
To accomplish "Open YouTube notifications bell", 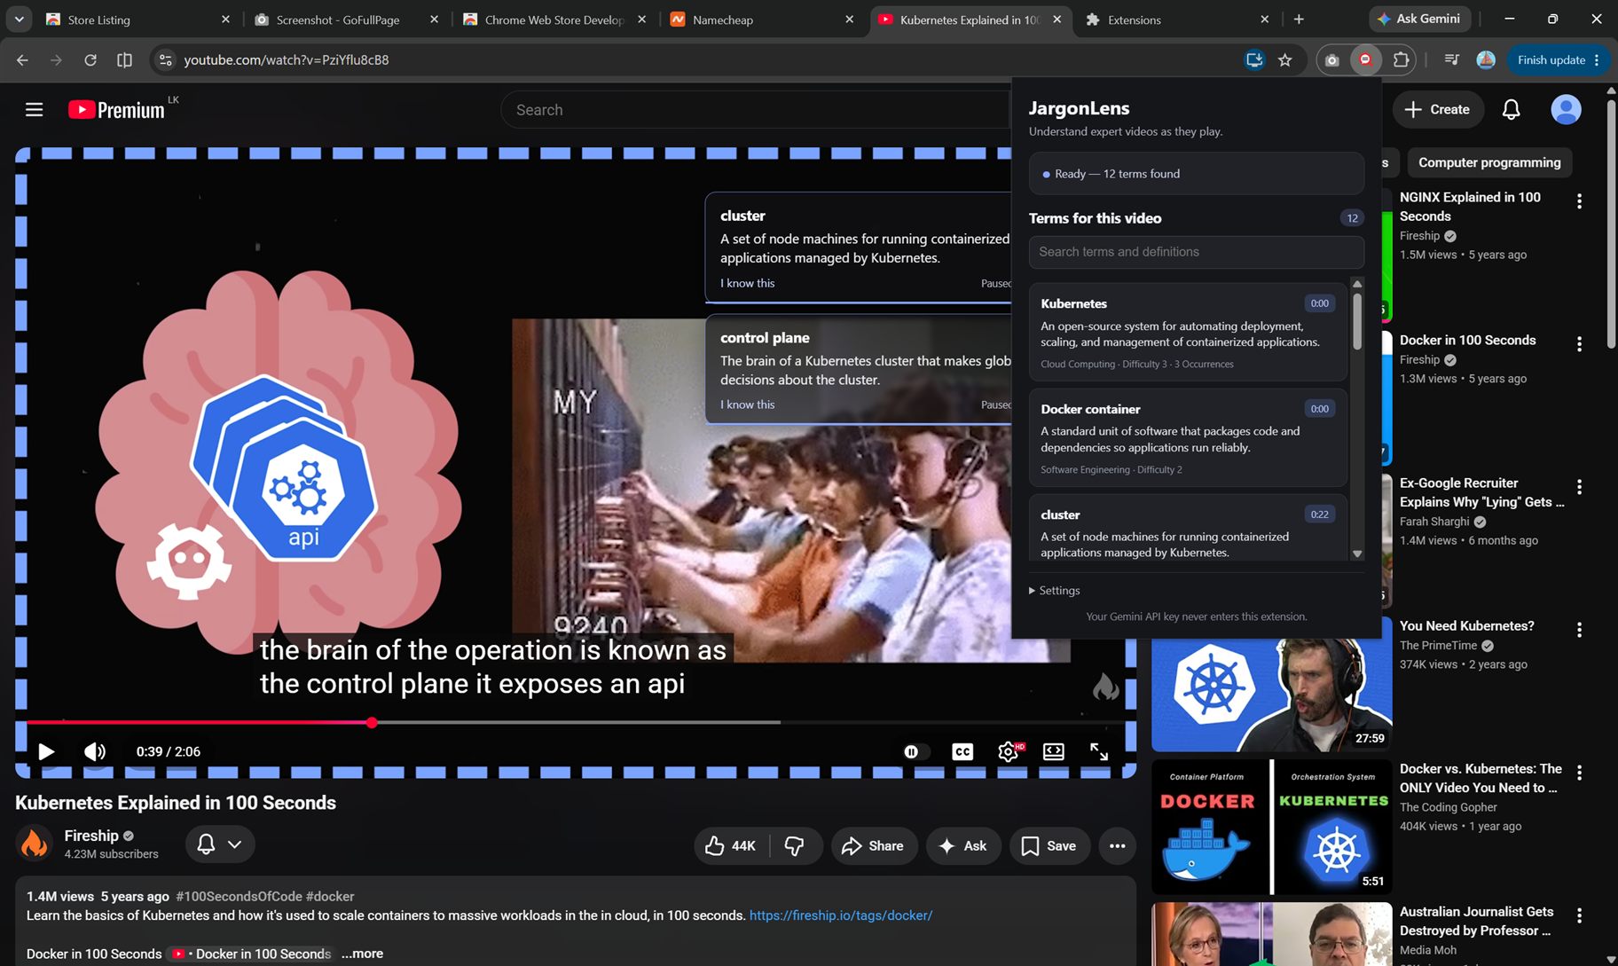I will pos(1511,109).
